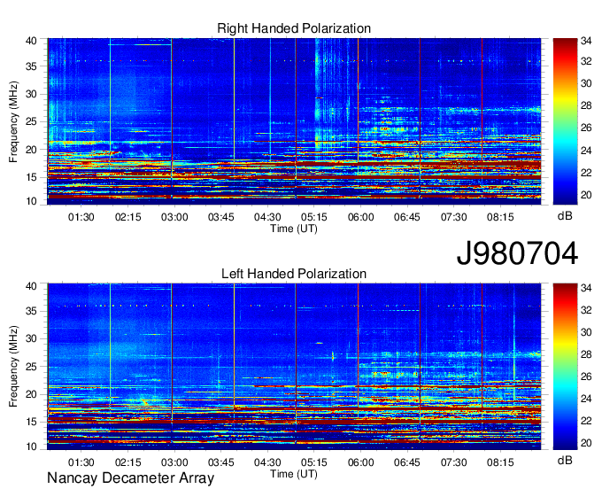The width and height of the screenshot is (602, 489).
Task: Click the 10 MHz tick on the bottom frequency axis
Action: pos(31,446)
